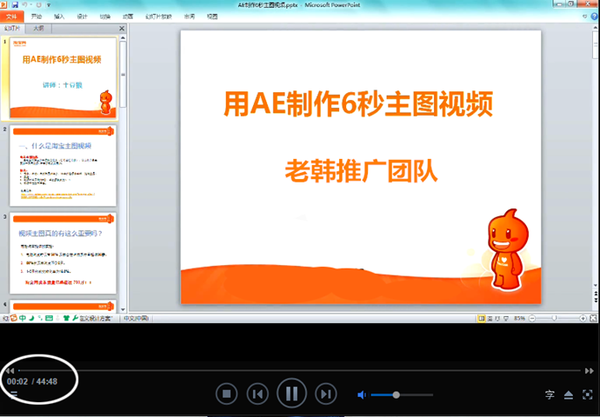The height and width of the screenshot is (417, 600).
Task: Stop the video with the square button
Action: tap(227, 394)
